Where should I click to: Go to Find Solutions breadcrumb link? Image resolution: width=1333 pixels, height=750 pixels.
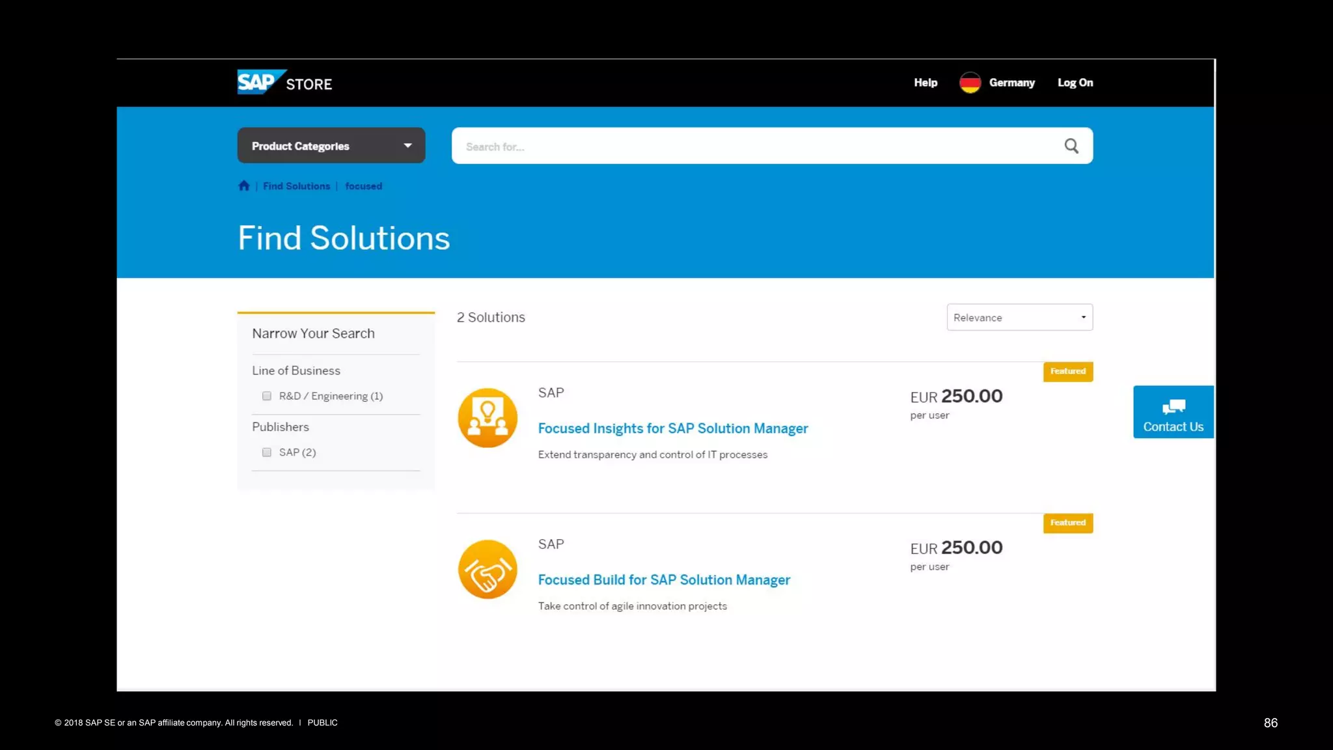click(296, 186)
